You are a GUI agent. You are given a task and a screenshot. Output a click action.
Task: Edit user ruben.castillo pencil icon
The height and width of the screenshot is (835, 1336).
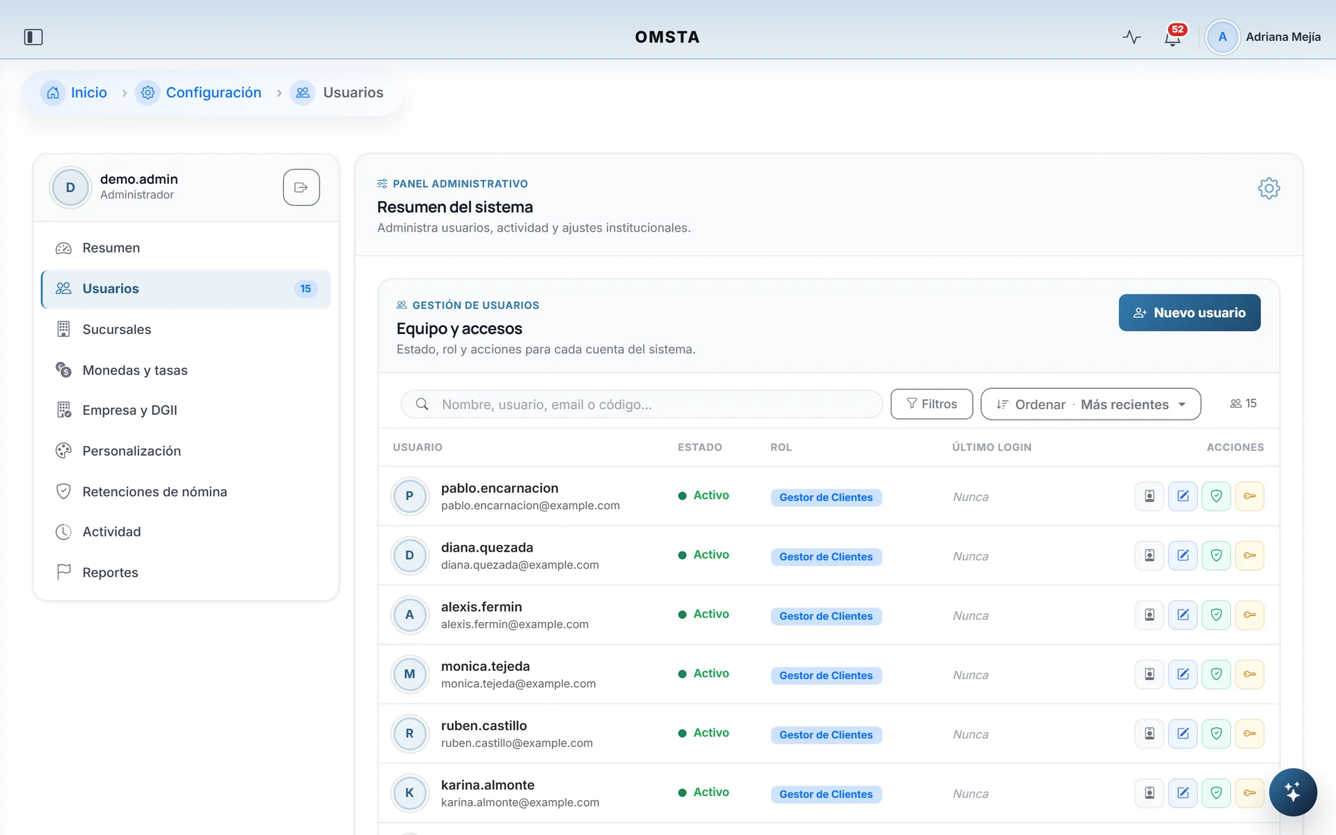(1182, 733)
